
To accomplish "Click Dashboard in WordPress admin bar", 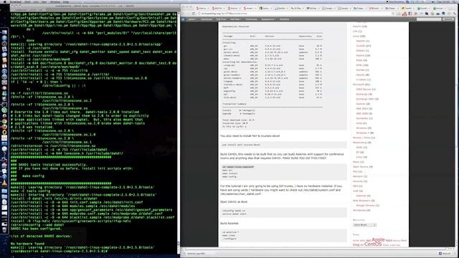I will (x=207, y=19).
